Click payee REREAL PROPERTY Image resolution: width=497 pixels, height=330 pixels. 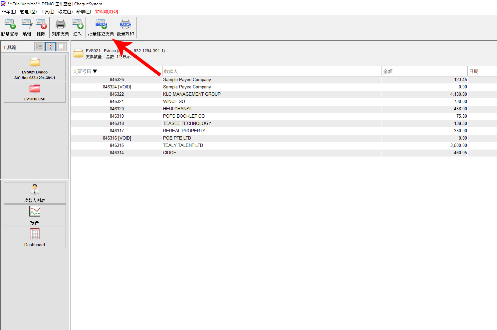click(184, 131)
